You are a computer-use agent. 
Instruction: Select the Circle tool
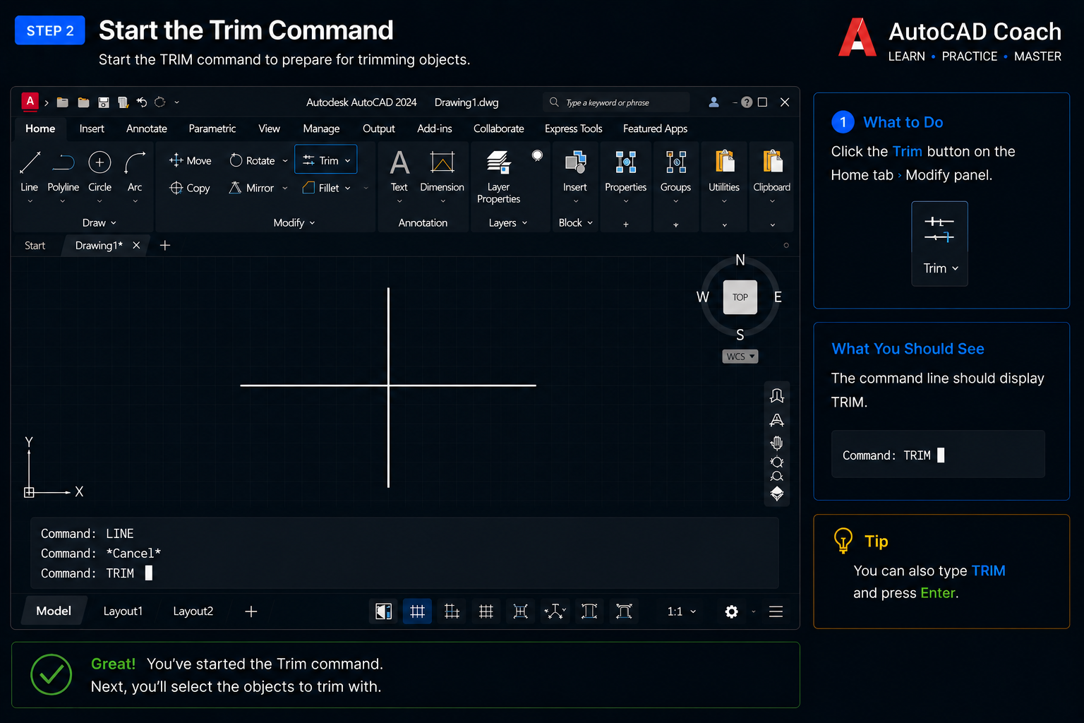[x=100, y=170]
